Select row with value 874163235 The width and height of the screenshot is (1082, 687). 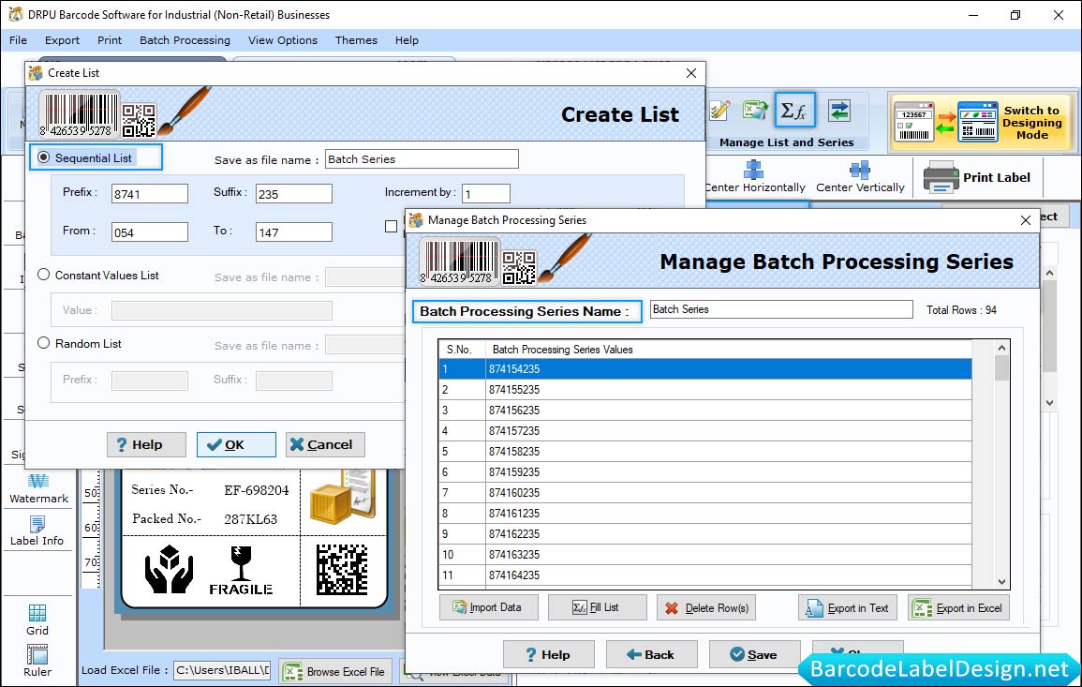click(705, 555)
